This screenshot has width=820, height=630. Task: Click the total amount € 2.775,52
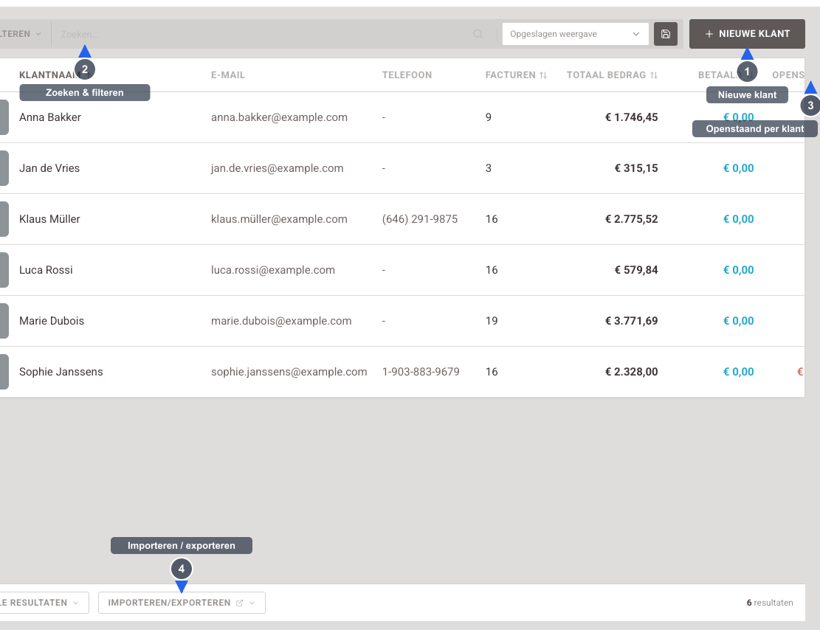pos(631,219)
